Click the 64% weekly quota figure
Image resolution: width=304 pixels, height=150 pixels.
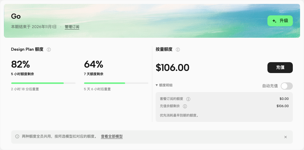tap(93, 64)
